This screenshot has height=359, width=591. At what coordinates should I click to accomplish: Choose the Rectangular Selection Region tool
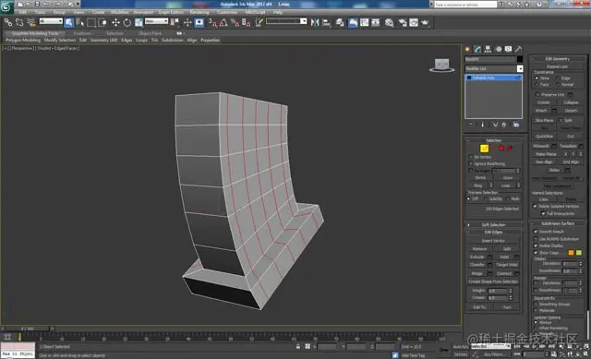click(x=91, y=22)
